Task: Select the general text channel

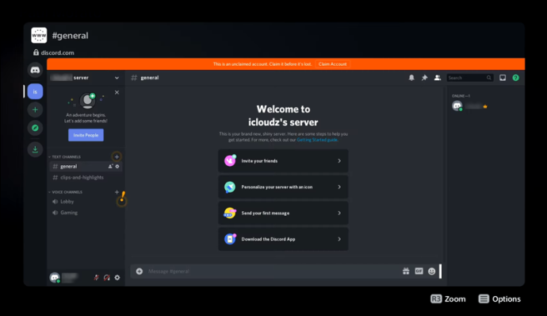Action: click(x=86, y=167)
